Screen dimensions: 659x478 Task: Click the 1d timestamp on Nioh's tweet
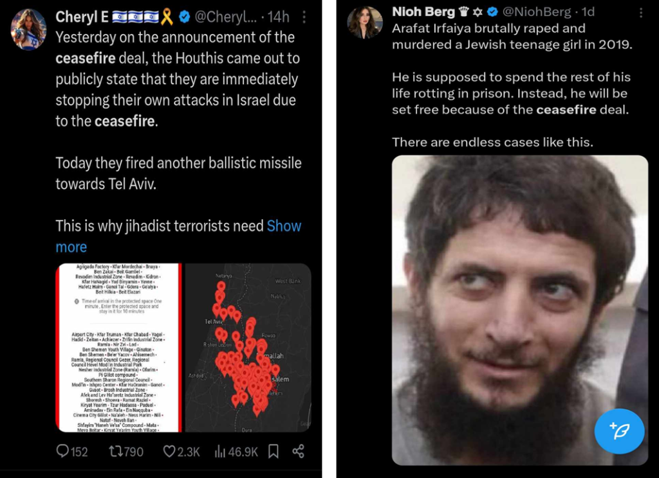coord(588,12)
